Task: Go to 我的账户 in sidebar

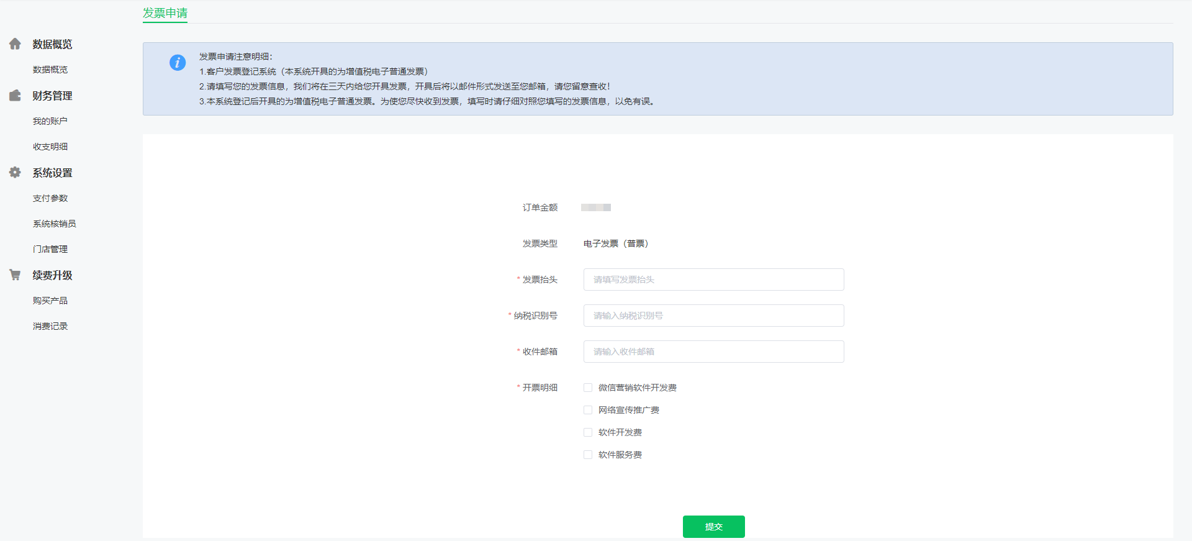Action: tap(50, 121)
